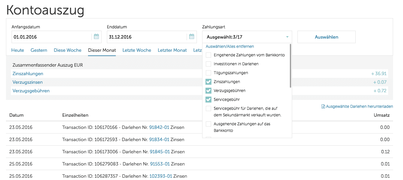Check Investitionen in Darlehen option
This screenshot has height=180, width=403.
pyautogui.click(x=208, y=64)
